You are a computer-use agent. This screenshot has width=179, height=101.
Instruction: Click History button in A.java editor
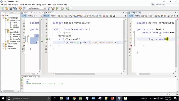pos(30,16)
